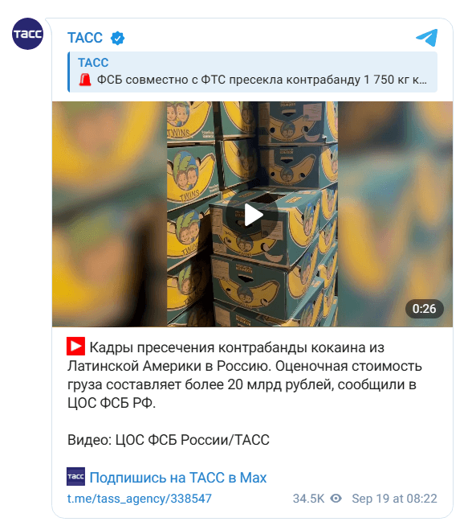Play the banana boxes video
The height and width of the screenshot is (530, 468).
tap(252, 214)
